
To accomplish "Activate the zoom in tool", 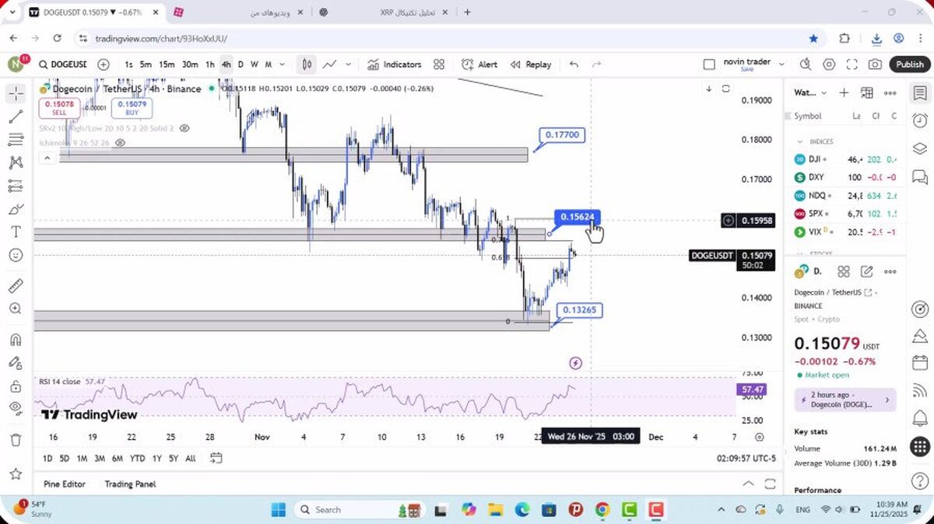I will (x=16, y=309).
